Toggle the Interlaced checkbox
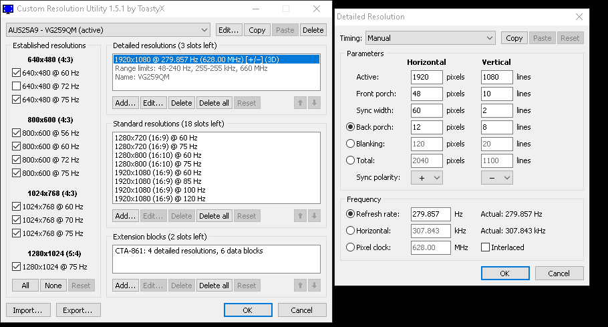This screenshot has height=327, width=608. 486,247
